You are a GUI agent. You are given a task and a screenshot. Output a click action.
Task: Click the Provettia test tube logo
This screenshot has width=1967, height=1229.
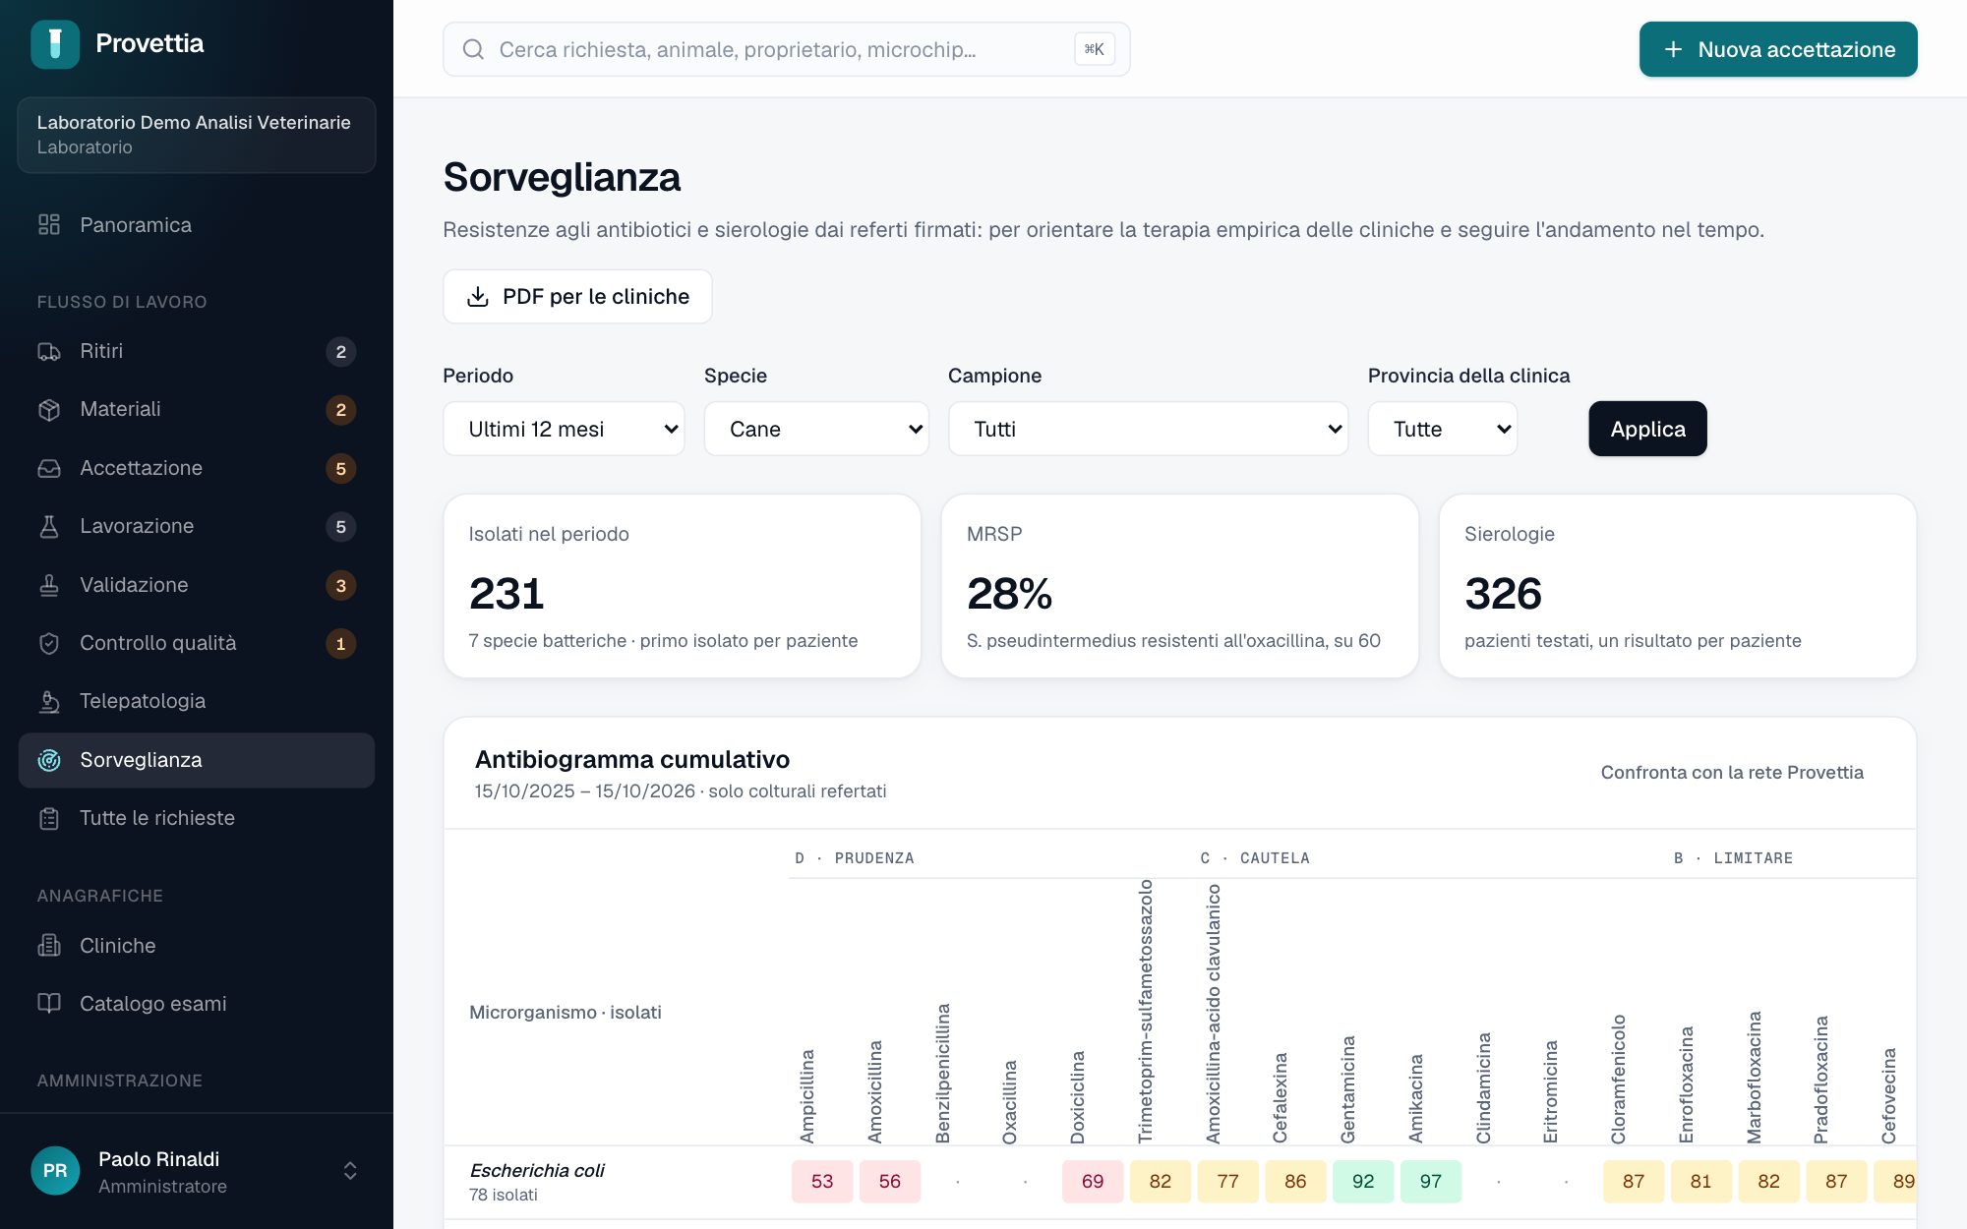[55, 44]
